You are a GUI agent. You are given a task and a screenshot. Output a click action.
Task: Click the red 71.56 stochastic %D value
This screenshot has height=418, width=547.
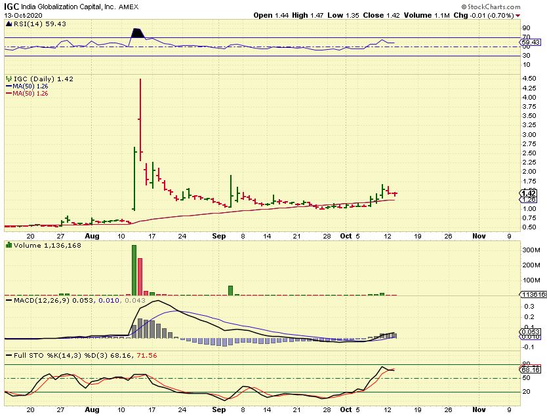click(x=147, y=355)
